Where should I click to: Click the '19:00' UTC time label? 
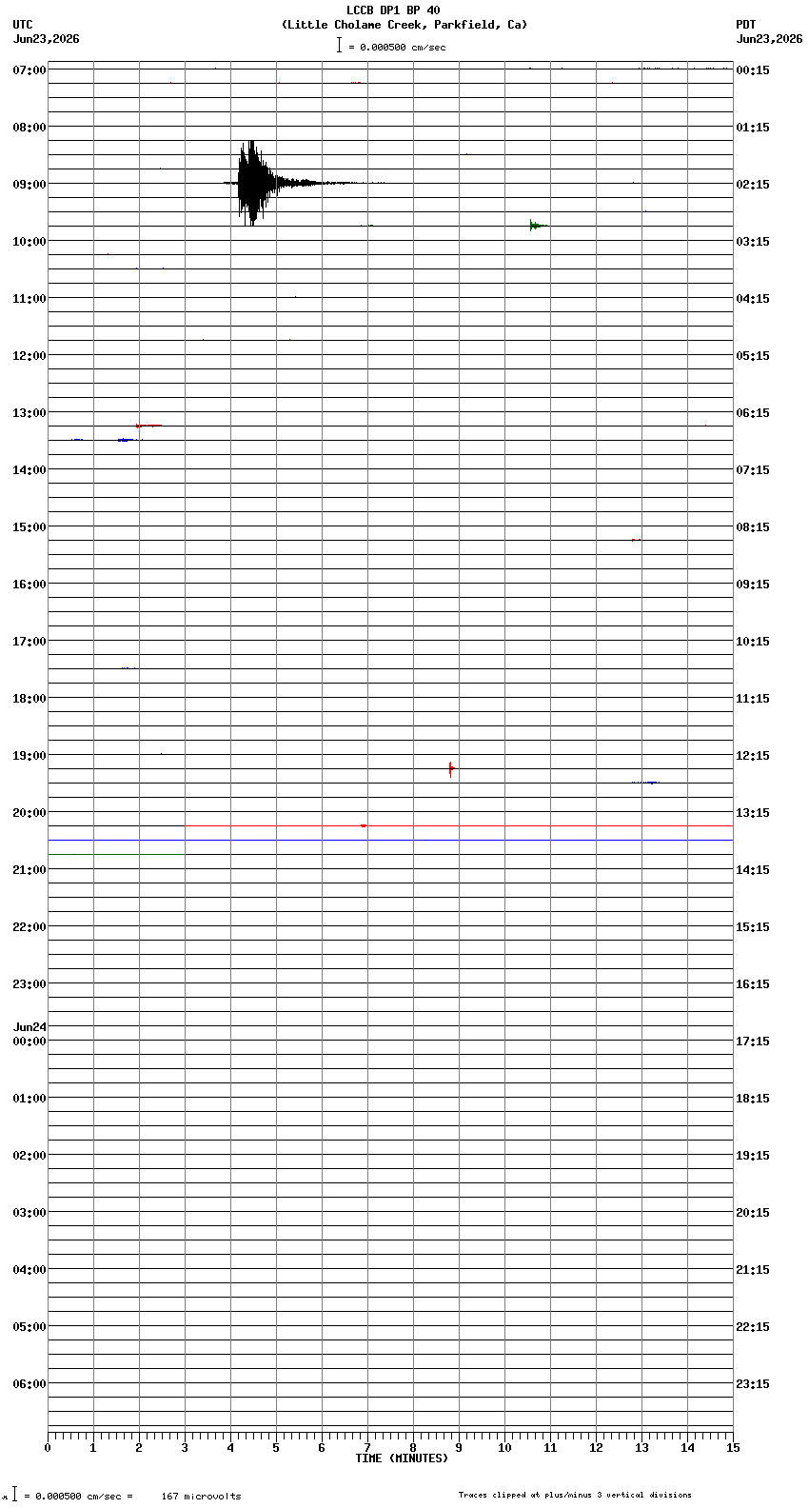click(30, 756)
